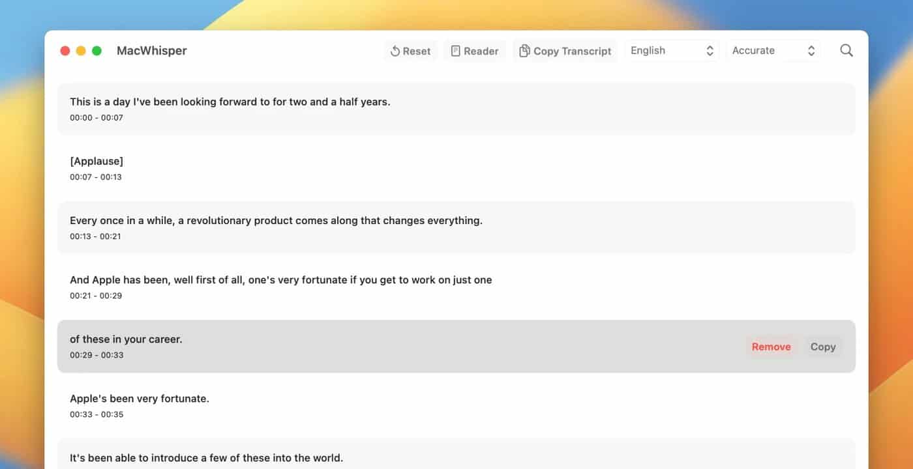This screenshot has height=469, width=913.
Task: Click the search magnifier icon
Action: pyautogui.click(x=846, y=51)
